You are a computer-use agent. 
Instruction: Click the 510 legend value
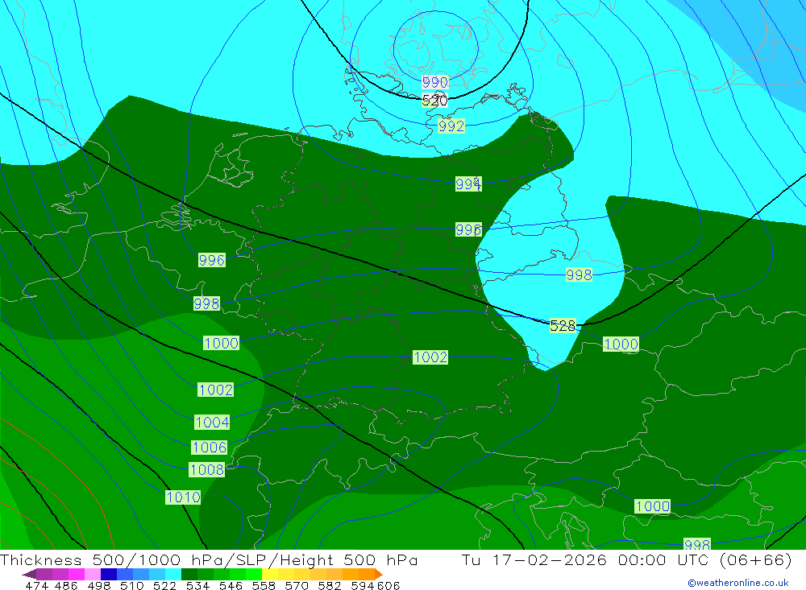click(132, 585)
